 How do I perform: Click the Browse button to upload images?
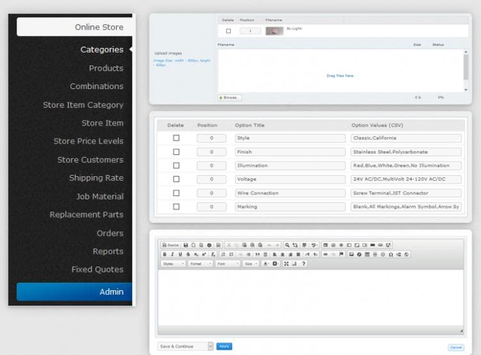[x=230, y=97]
